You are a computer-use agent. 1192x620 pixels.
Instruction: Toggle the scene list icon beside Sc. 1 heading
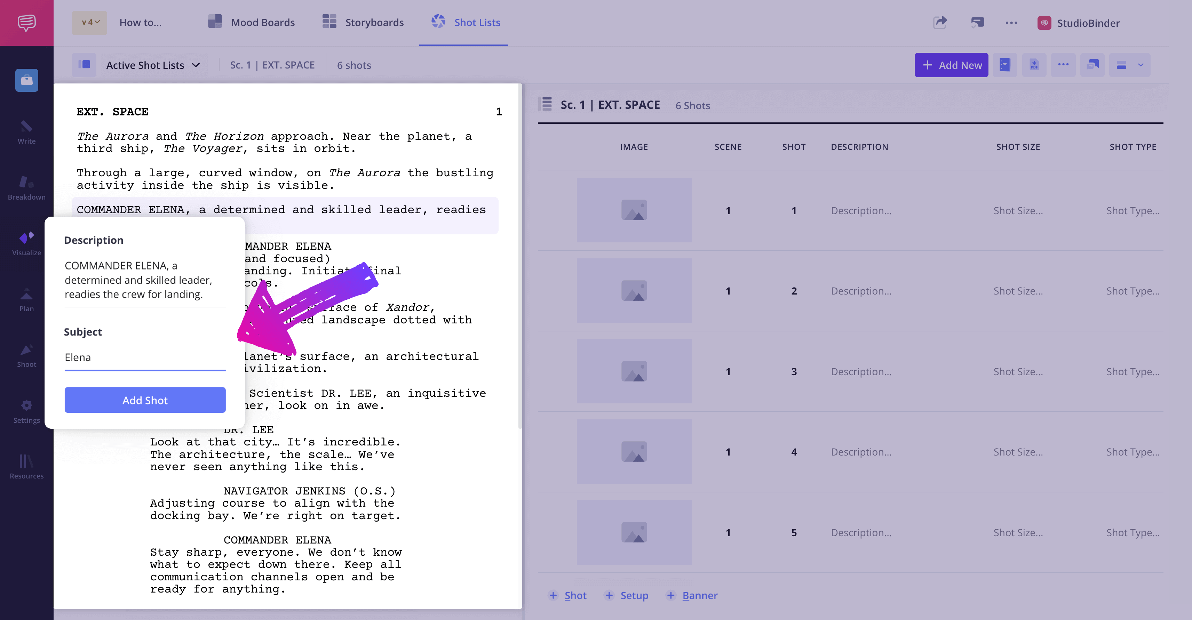546,104
